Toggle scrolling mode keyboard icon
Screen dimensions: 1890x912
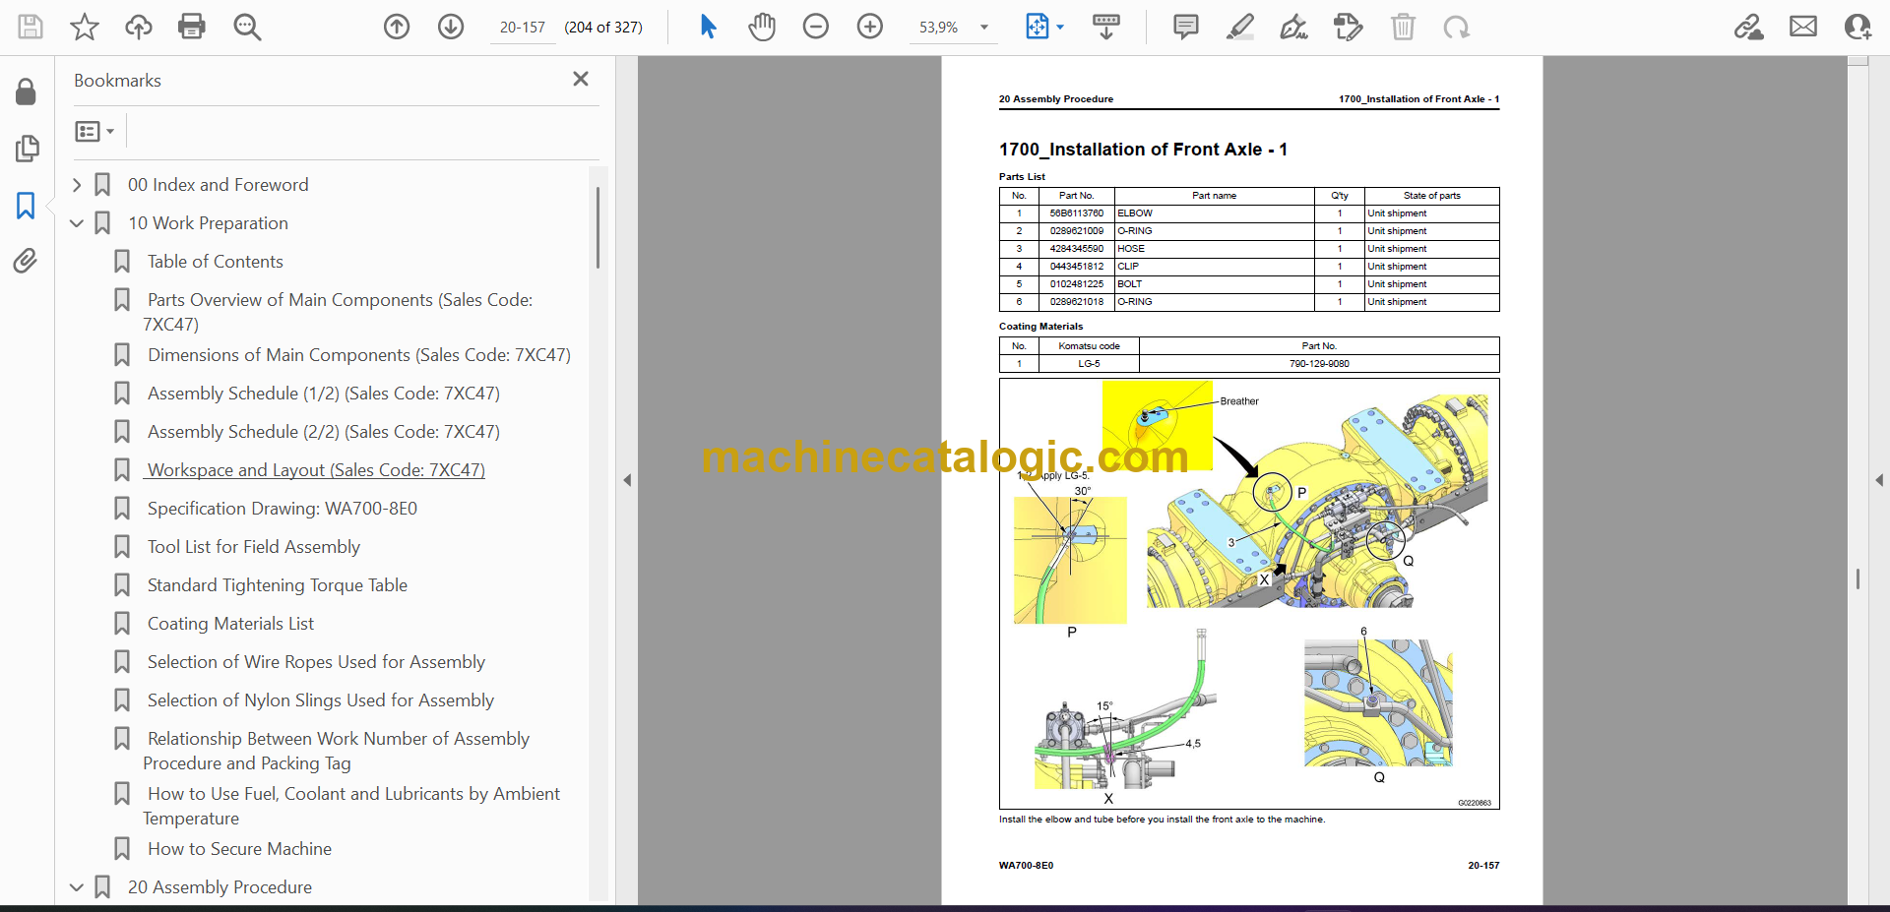coord(1106,27)
